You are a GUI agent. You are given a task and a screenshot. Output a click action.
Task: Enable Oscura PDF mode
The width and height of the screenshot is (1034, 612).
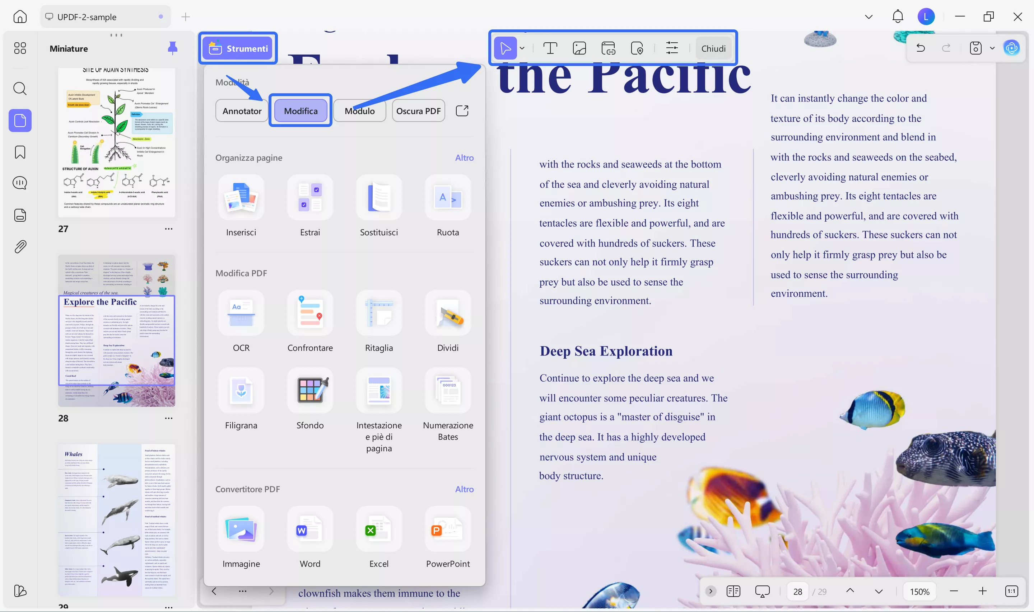418,110
